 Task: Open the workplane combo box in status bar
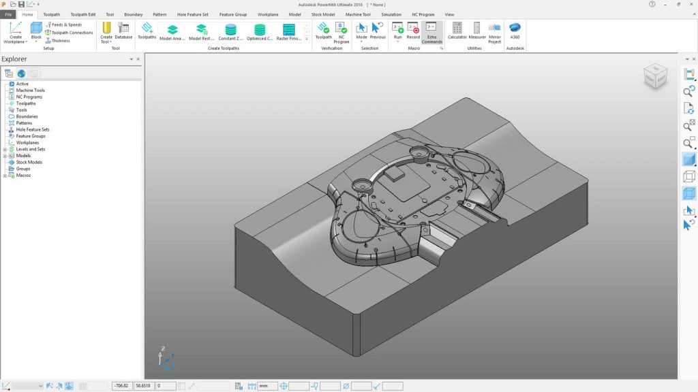pyautogui.click(x=27, y=387)
